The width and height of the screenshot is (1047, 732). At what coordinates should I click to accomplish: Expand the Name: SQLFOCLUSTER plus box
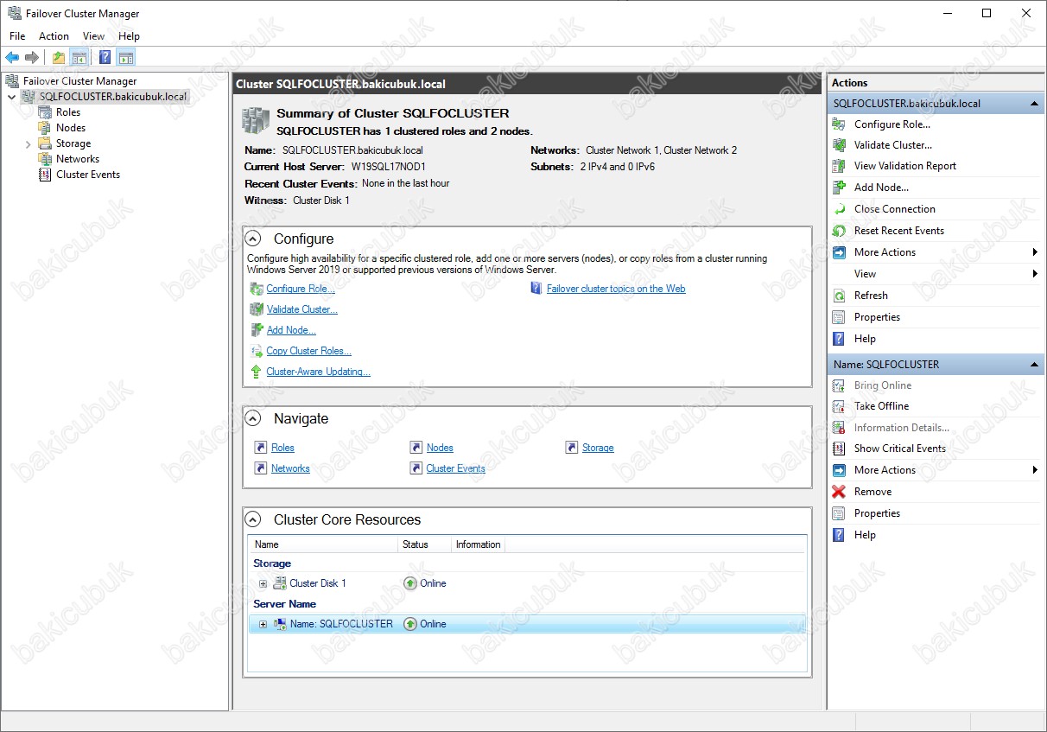(263, 624)
